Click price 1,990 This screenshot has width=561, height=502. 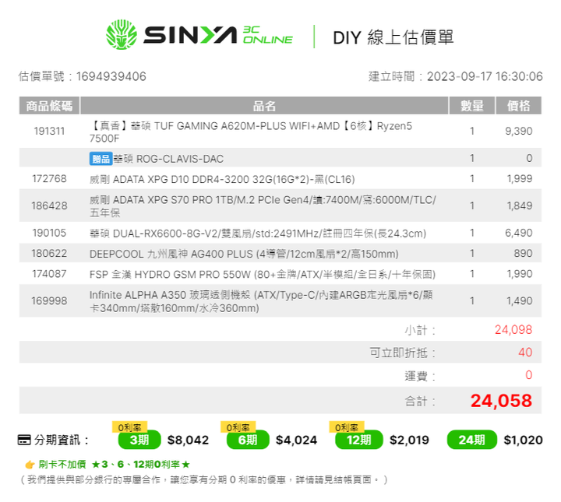click(x=520, y=274)
